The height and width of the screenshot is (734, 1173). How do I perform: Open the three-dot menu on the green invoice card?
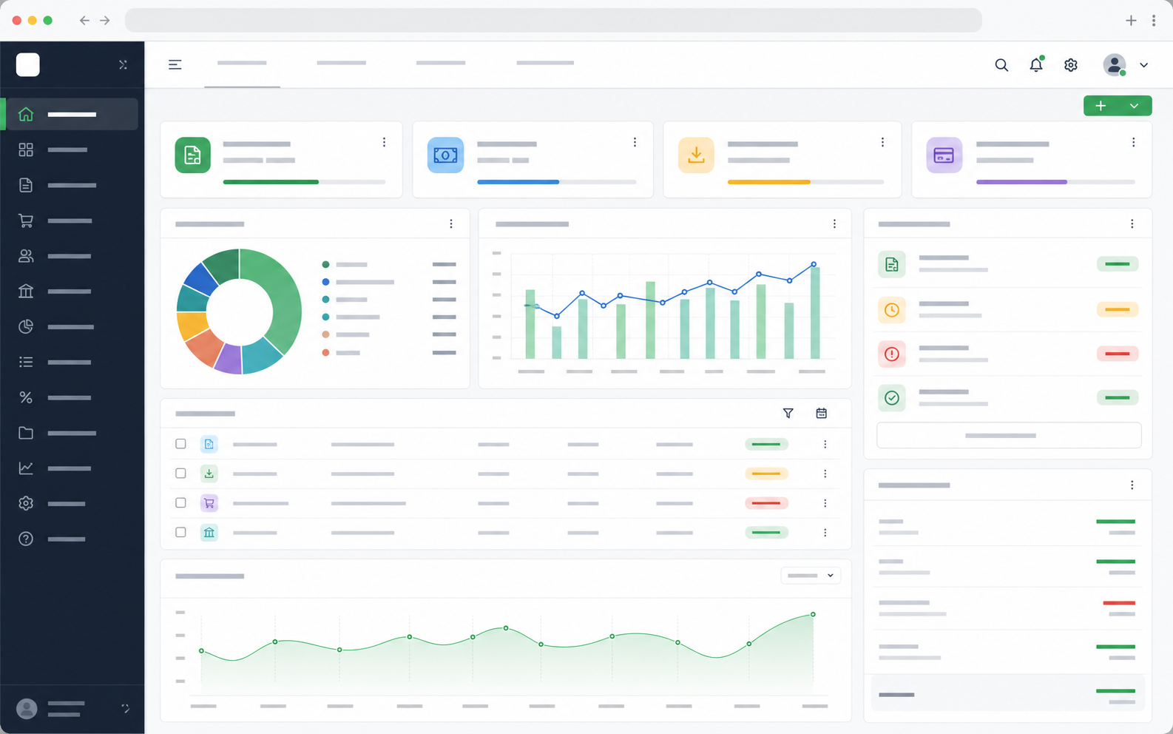pos(384,142)
